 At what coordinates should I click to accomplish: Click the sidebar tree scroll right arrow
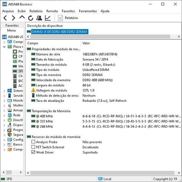pyautogui.click(x=21, y=172)
